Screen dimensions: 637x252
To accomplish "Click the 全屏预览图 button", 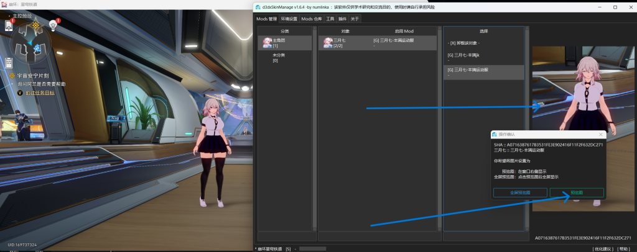I will 520,193.
